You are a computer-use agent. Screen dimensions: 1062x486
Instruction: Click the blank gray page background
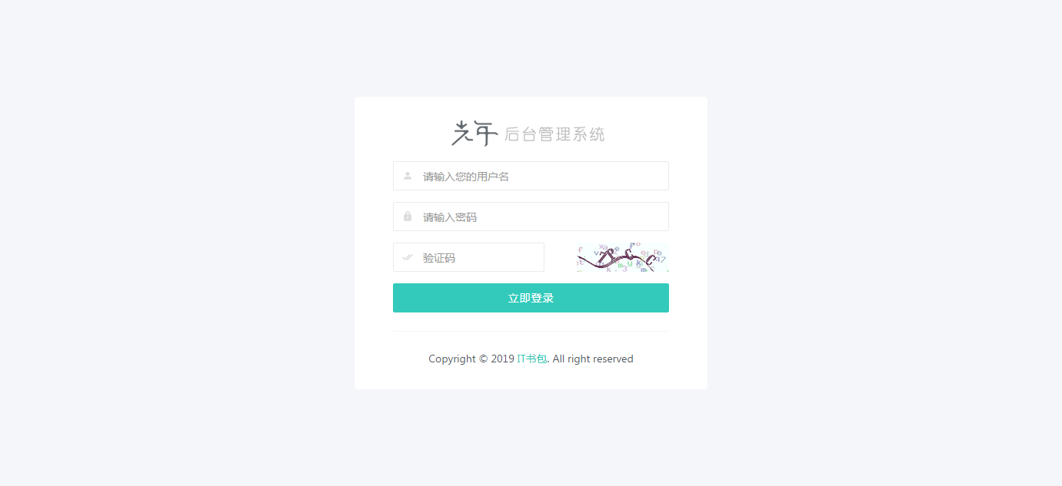154,230
